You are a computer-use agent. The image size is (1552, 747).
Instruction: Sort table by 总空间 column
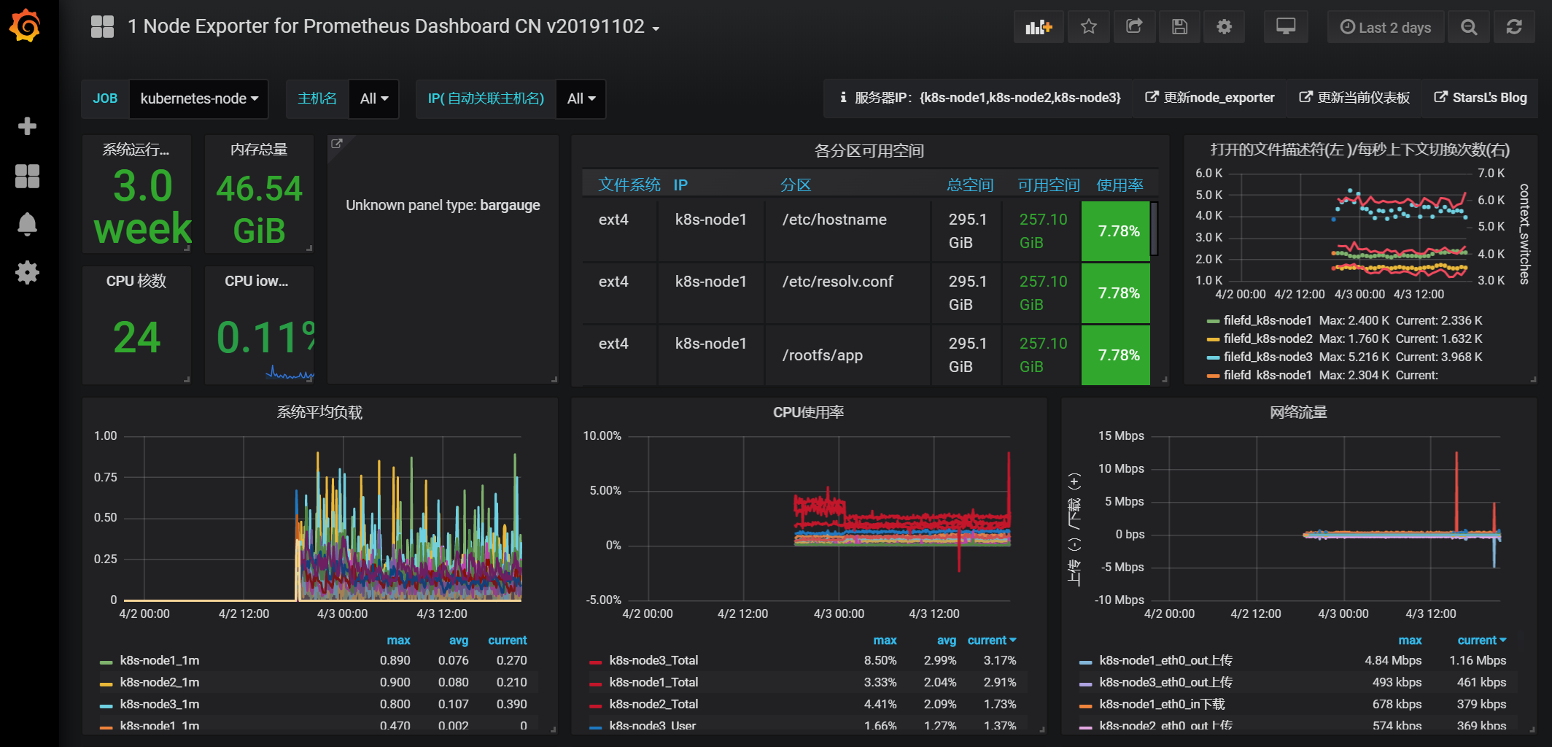(x=970, y=185)
